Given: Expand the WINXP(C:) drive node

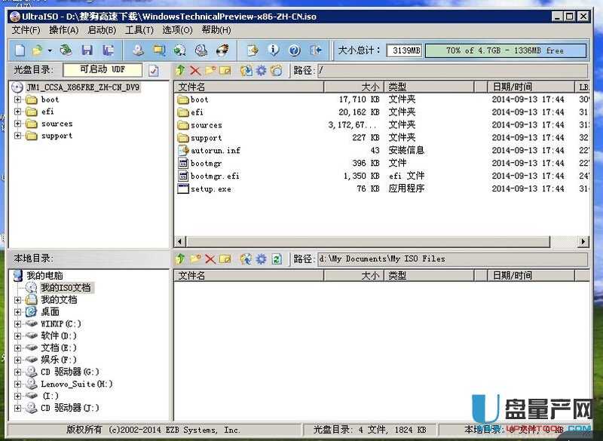Looking at the screenshot, I should pos(18,323).
